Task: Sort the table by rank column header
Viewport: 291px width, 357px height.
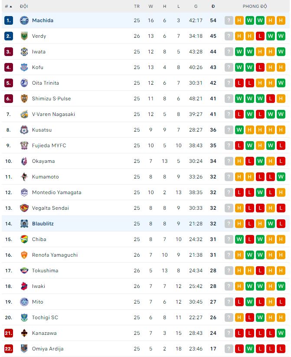Action: tap(8, 7)
